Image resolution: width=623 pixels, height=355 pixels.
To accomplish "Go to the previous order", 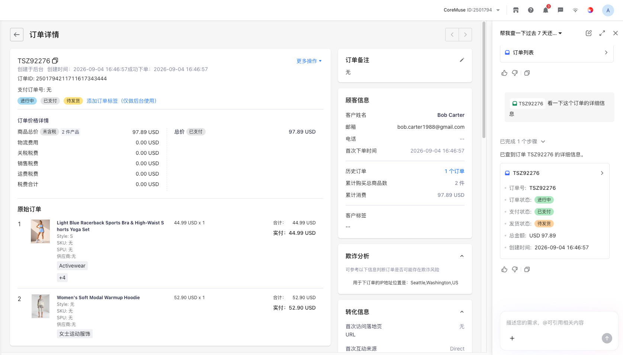I will pyautogui.click(x=452, y=35).
